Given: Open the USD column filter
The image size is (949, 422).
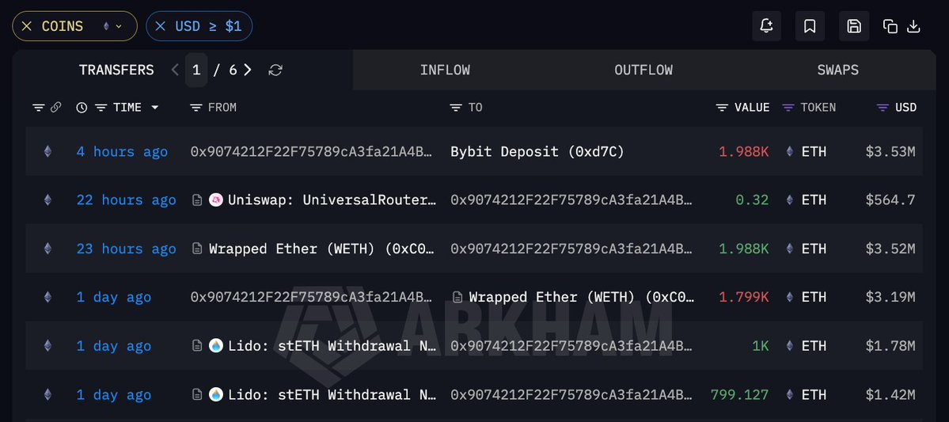Looking at the screenshot, I should point(883,107).
